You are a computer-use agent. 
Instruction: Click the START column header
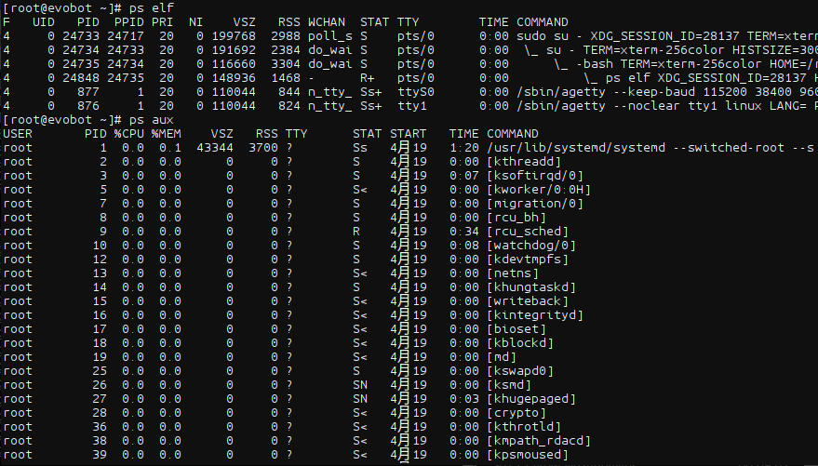pyautogui.click(x=408, y=134)
